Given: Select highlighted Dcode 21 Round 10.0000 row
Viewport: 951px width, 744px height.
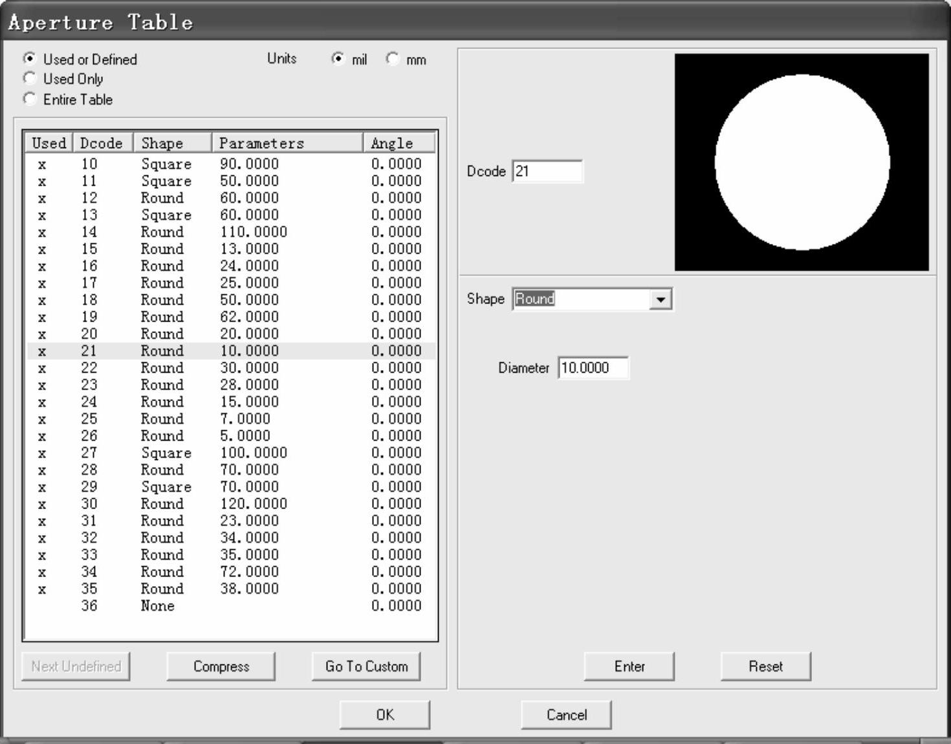Looking at the screenshot, I should 231,351.
